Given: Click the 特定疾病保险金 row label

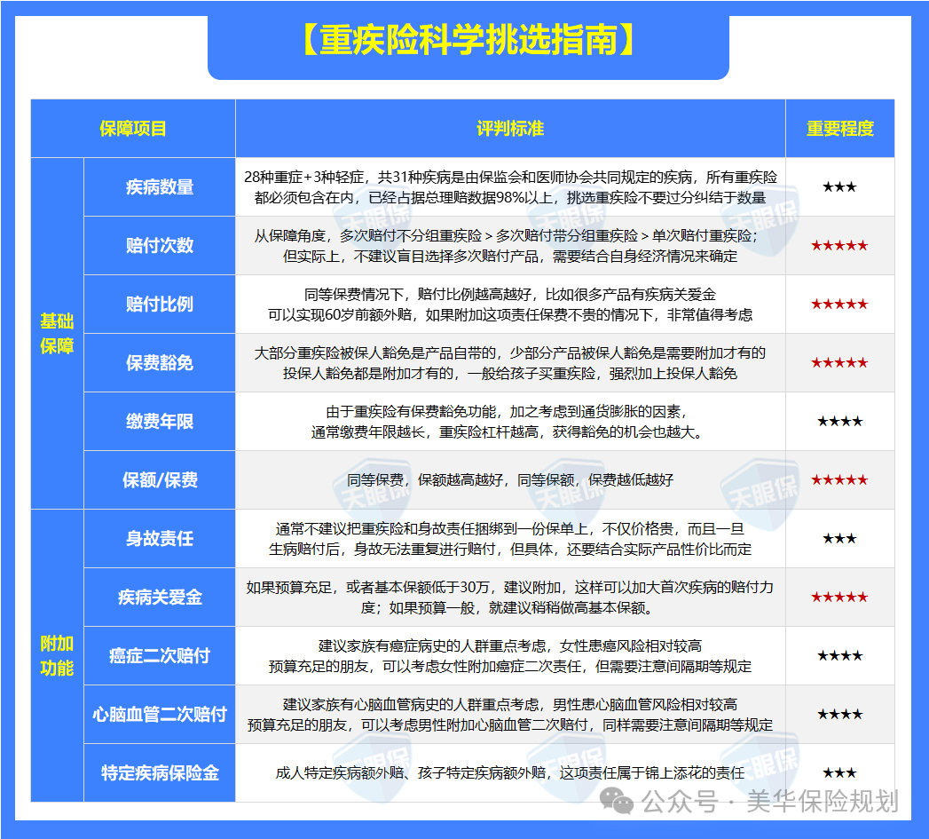Looking at the screenshot, I should (x=158, y=772).
